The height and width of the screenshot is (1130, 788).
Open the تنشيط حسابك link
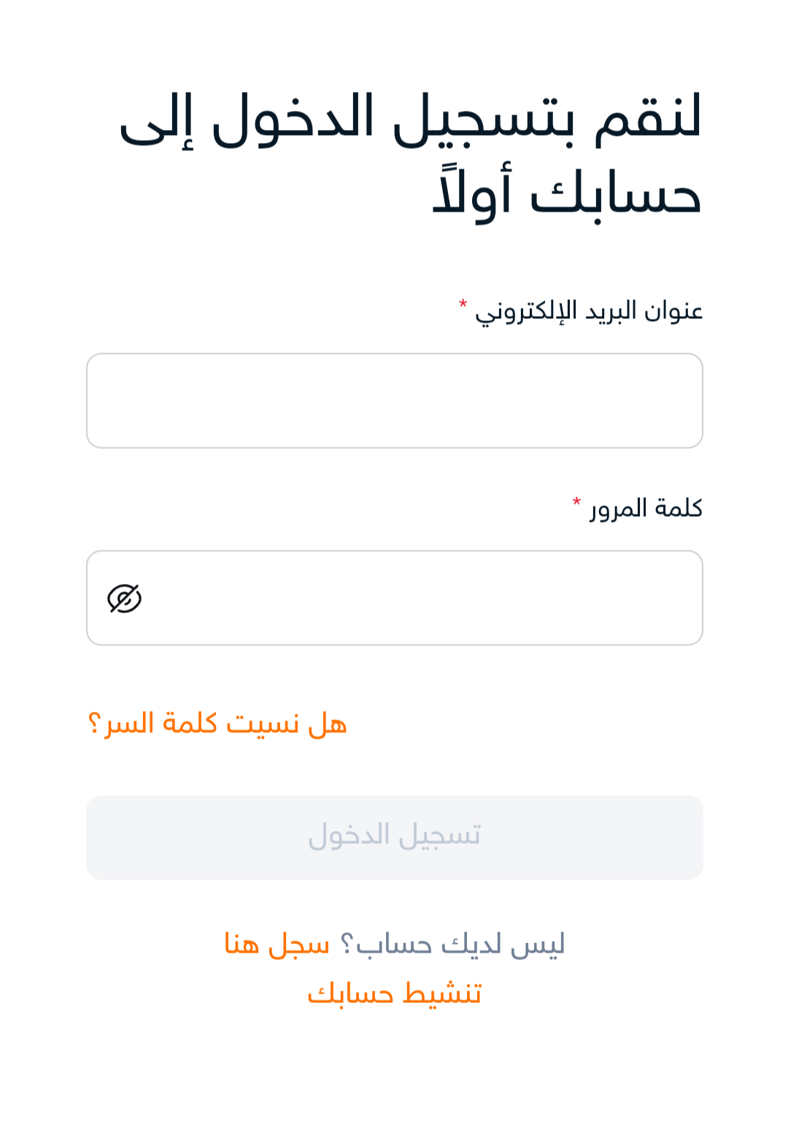[x=395, y=993]
